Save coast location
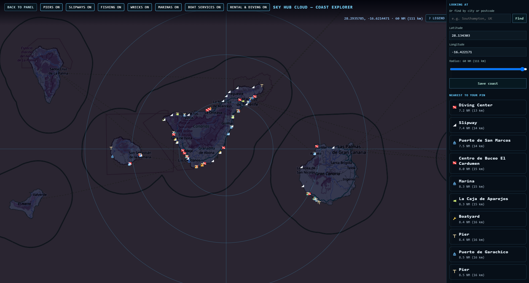Image resolution: width=529 pixels, height=283 pixels. 488,83
